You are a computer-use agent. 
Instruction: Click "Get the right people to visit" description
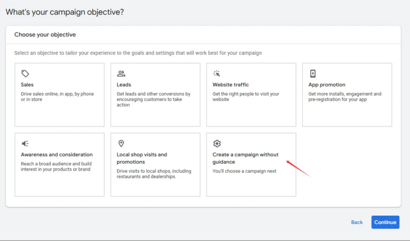click(245, 97)
